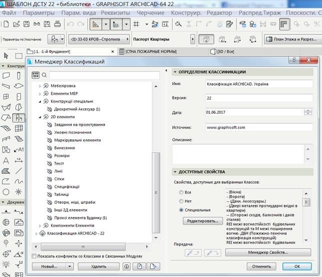Select the Специальные radio button
Image resolution: width=322 pixels, height=277 pixels.
click(x=181, y=210)
